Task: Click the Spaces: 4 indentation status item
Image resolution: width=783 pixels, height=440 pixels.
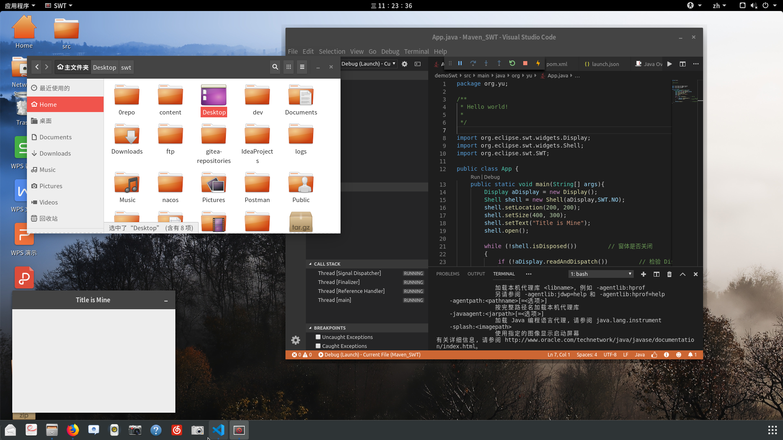Action: 587,355
